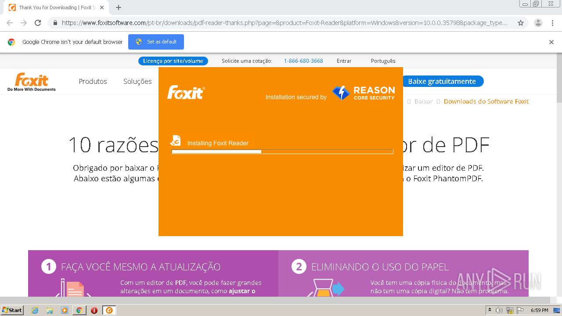Click the installation progress bar
562x316 pixels.
click(x=282, y=152)
